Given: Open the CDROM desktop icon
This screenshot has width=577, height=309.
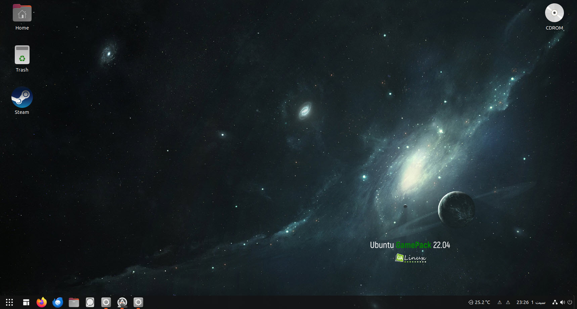Looking at the screenshot, I should coord(554,13).
